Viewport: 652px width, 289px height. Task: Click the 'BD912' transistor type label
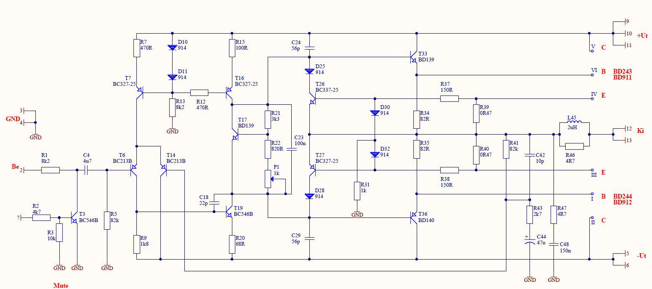(623, 202)
